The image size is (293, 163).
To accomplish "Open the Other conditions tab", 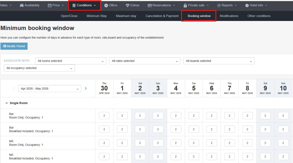I will (x=259, y=16).
